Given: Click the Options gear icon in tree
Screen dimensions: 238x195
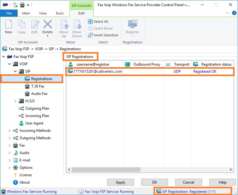Looking at the screenshot, I should tap(15, 168).
